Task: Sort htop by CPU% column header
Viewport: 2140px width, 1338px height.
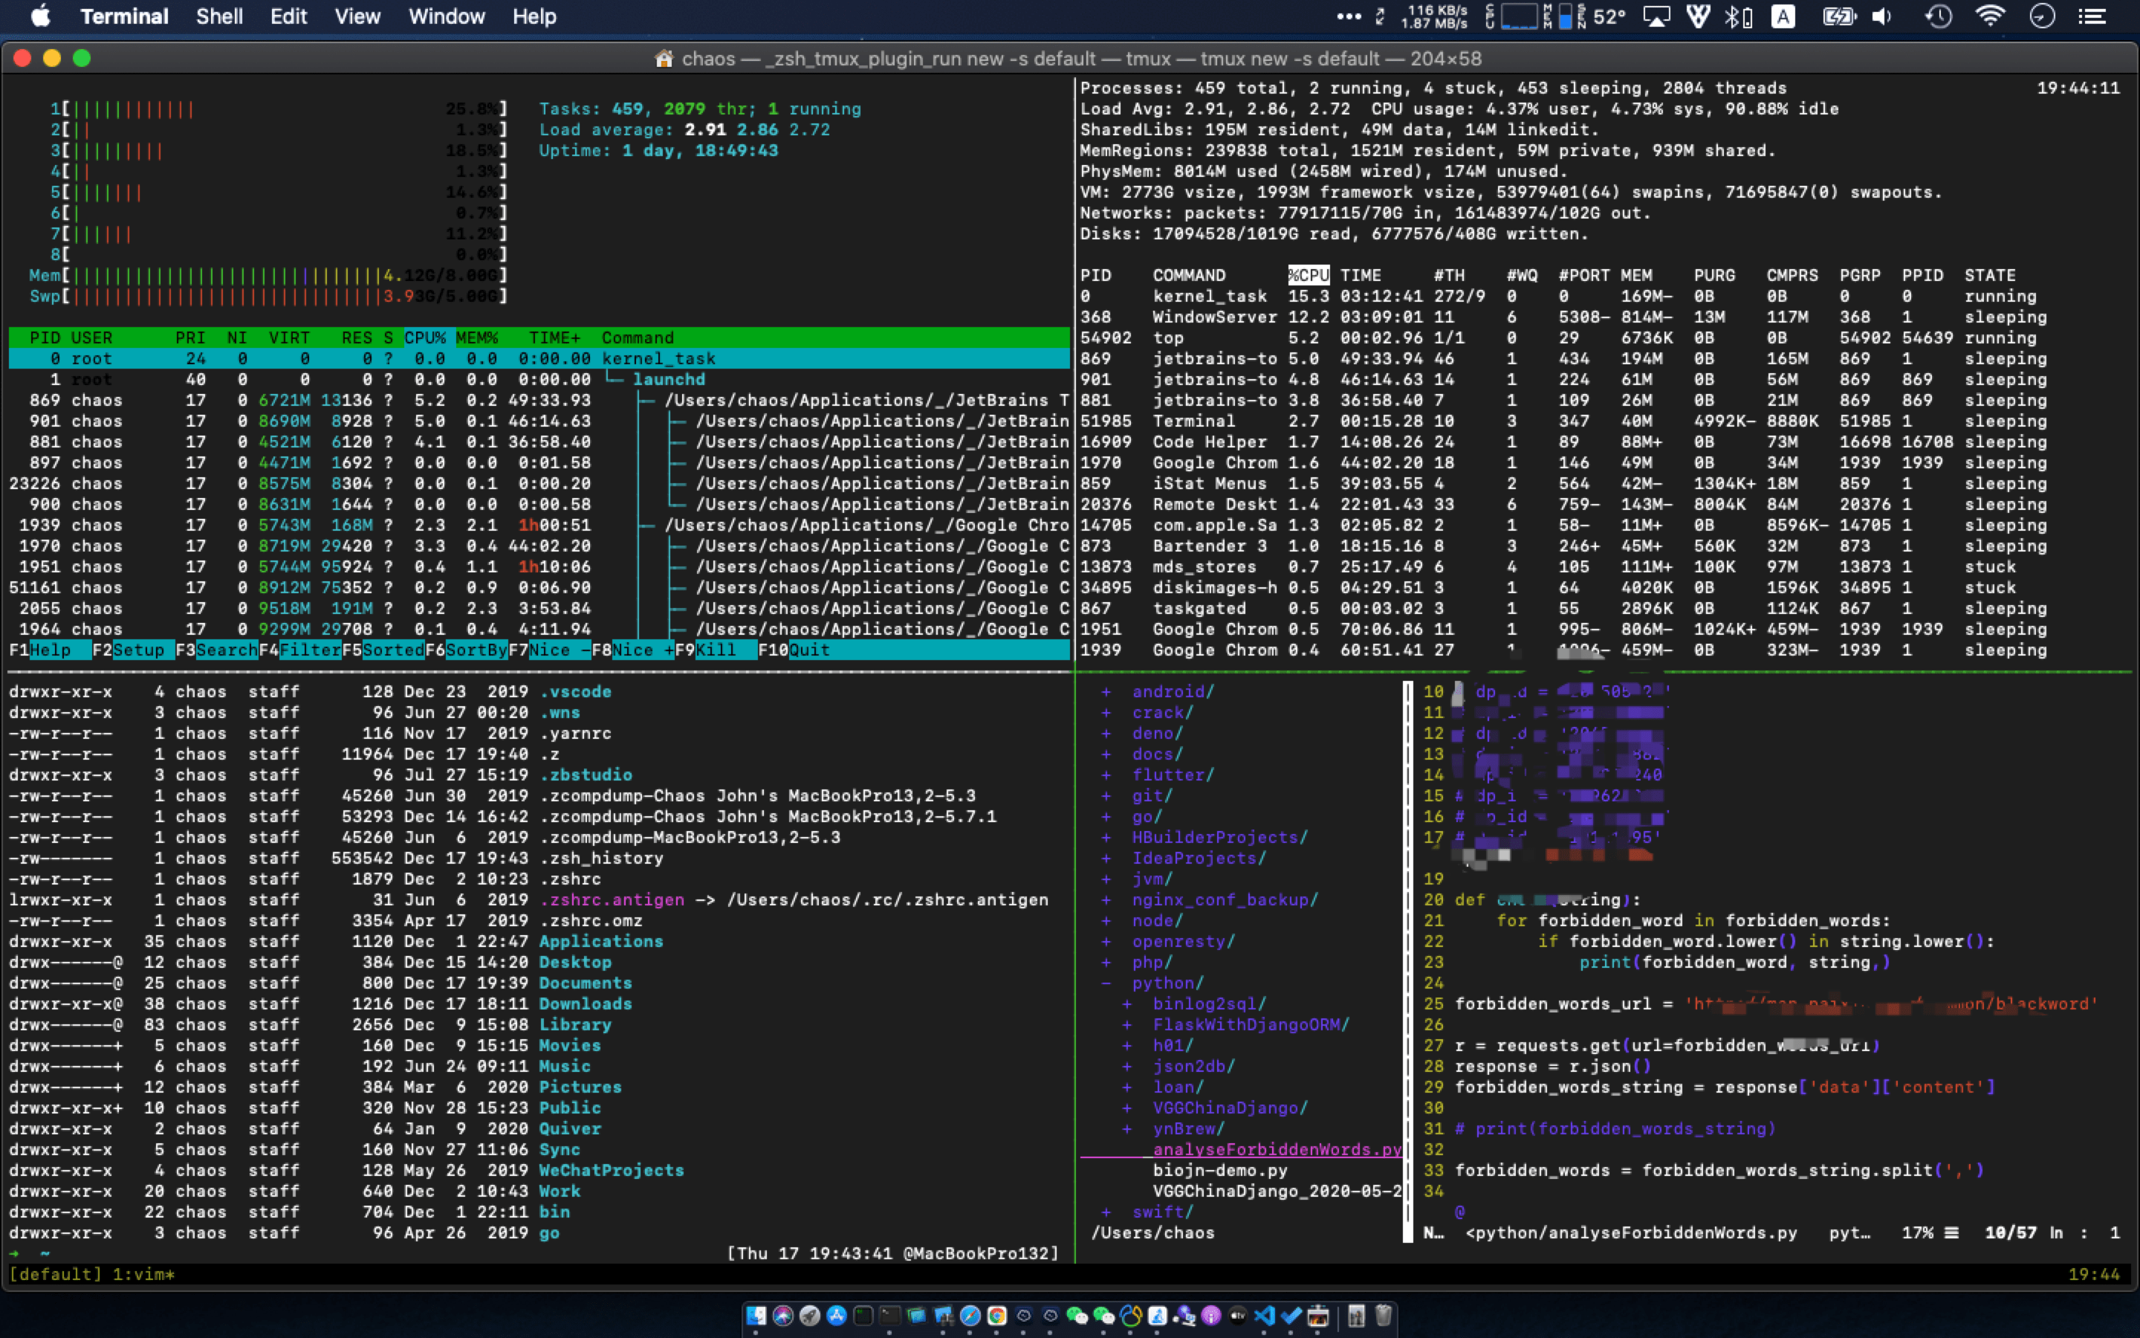Action: (x=425, y=337)
